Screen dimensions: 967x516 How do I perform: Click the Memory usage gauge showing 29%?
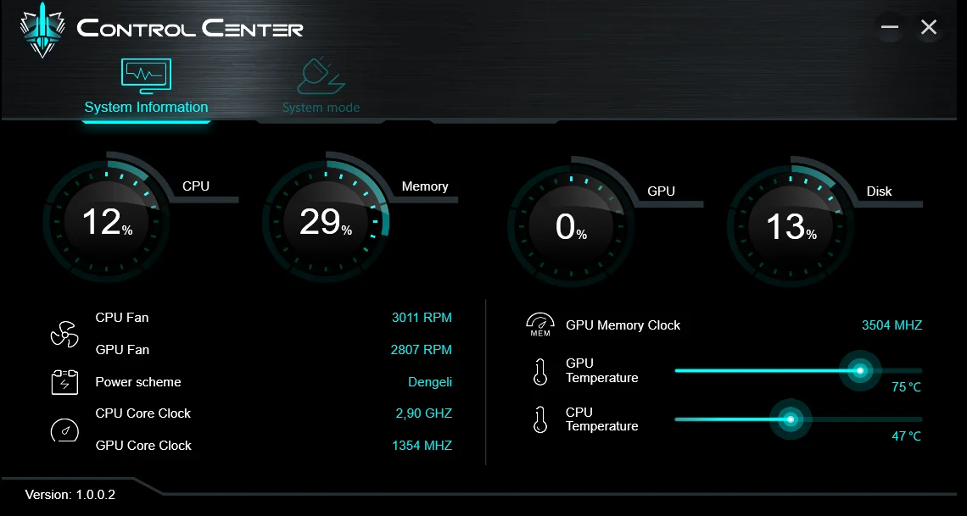point(326,221)
